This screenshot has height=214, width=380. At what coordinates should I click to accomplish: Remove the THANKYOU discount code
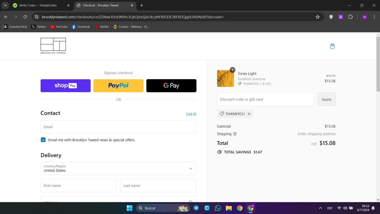[249, 114]
